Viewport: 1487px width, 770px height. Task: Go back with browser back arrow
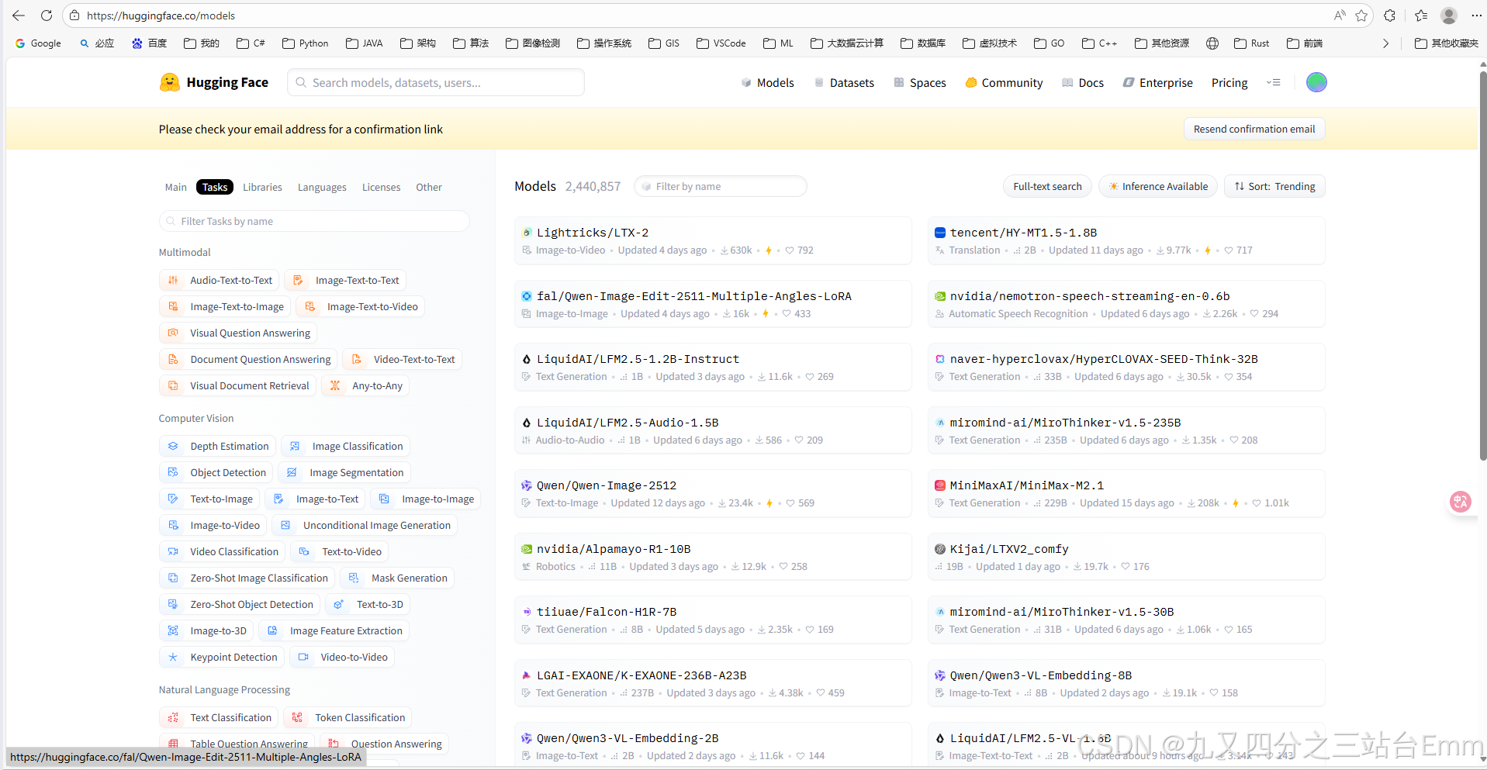(x=19, y=16)
